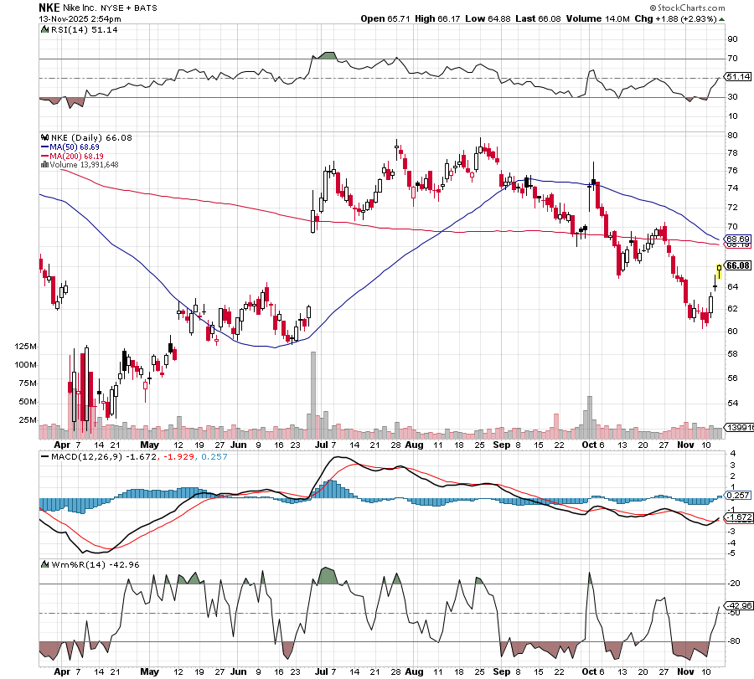This screenshot has width=754, height=679.
Task: Click the -42.96 Williams %R value tag
Action: click(737, 605)
